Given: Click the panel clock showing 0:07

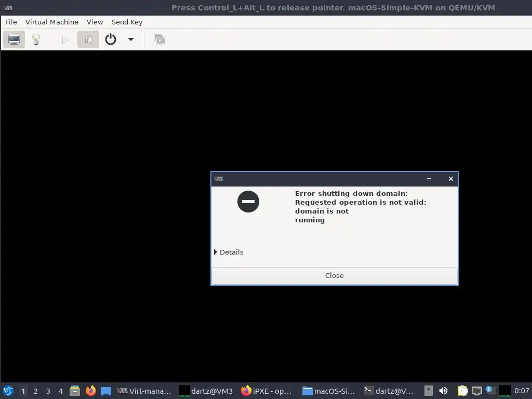Looking at the screenshot, I should click(522, 391).
